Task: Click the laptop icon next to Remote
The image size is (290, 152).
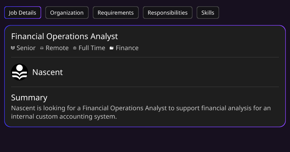Action: pyautogui.click(x=42, y=48)
